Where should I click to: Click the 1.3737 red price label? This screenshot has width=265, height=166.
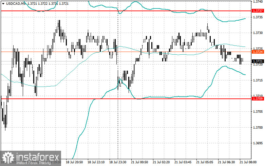coord(258,11)
